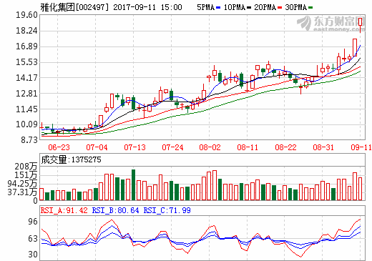The image size is (372, 261).
Task: Click the 37.31万 volume axis label
Action: 23,192
